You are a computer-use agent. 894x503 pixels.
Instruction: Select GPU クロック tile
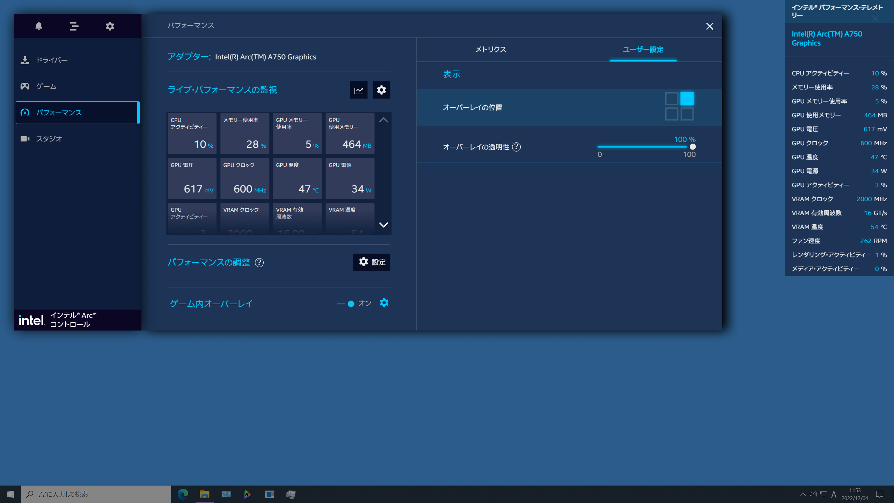tap(244, 178)
